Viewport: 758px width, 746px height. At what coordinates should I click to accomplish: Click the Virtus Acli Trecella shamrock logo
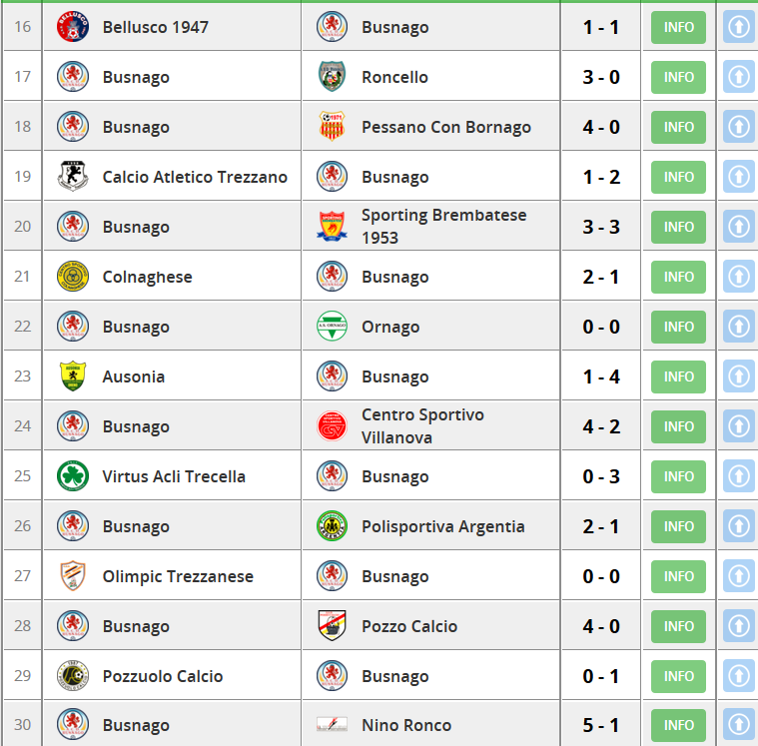(x=73, y=475)
